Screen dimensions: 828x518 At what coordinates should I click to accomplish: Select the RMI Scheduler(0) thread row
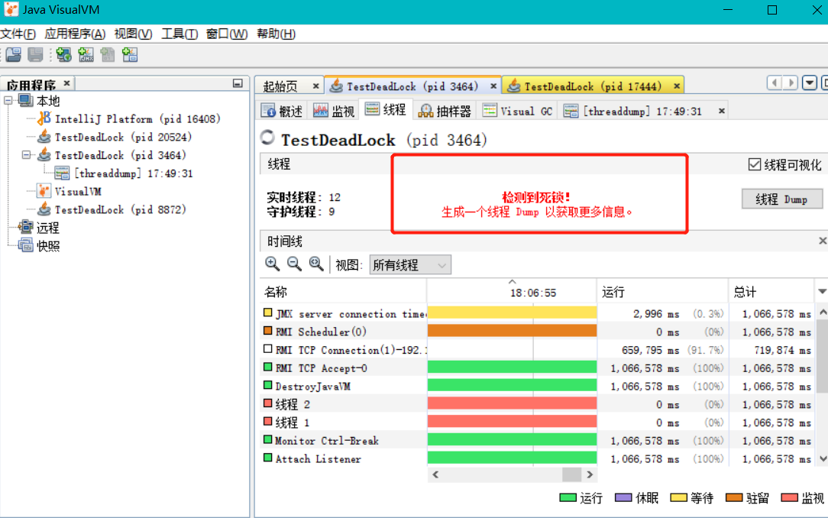[x=538, y=332]
